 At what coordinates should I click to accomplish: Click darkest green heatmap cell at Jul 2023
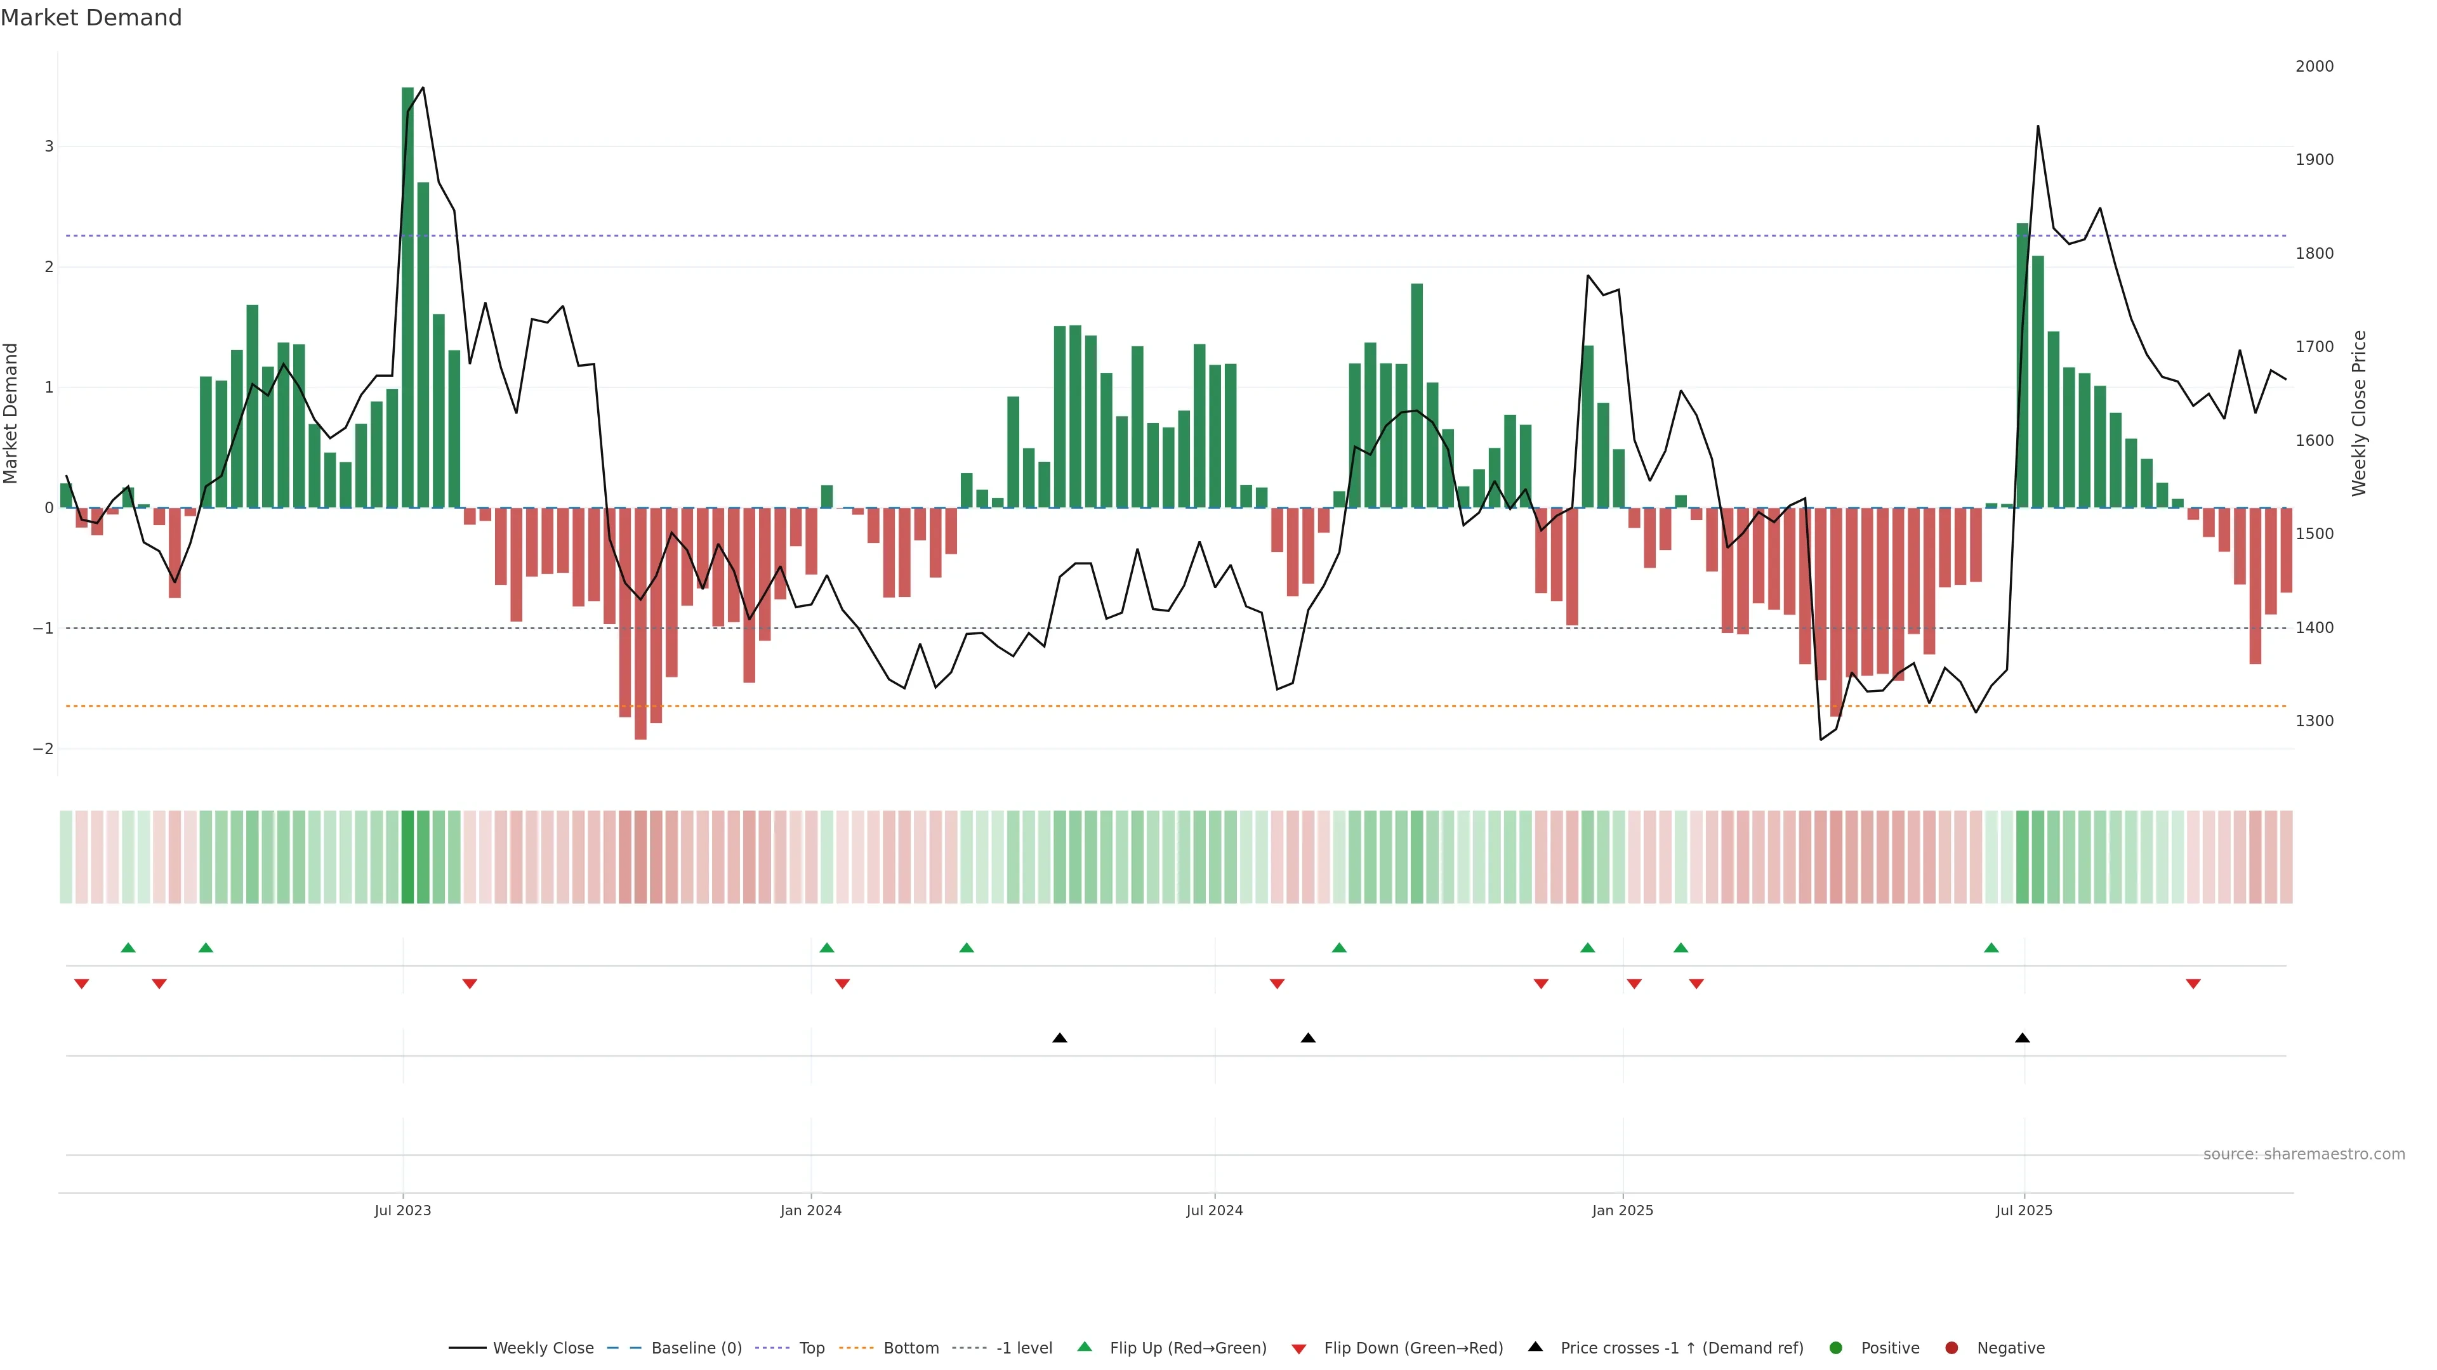point(407,857)
